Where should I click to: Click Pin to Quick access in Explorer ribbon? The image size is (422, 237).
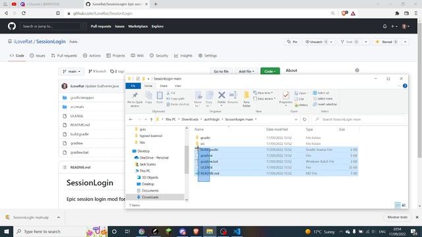[x=135, y=99]
